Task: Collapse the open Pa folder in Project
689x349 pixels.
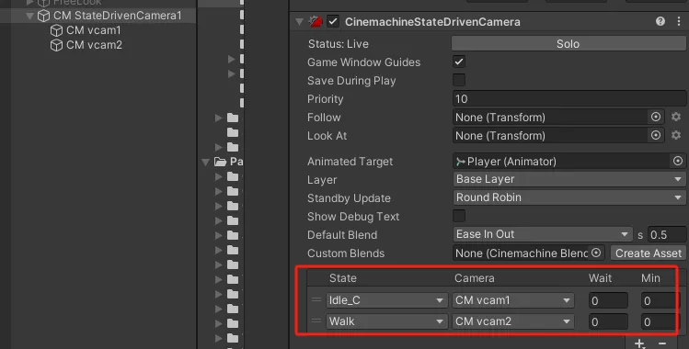Action: tap(205, 162)
